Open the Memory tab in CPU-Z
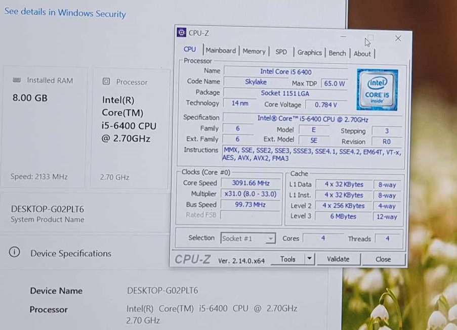This screenshot has height=330, width=457. click(x=254, y=52)
